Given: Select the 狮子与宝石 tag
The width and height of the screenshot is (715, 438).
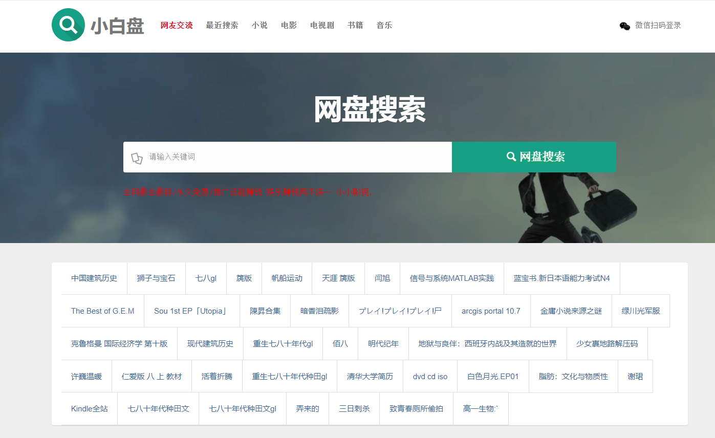Looking at the screenshot, I should (x=156, y=278).
